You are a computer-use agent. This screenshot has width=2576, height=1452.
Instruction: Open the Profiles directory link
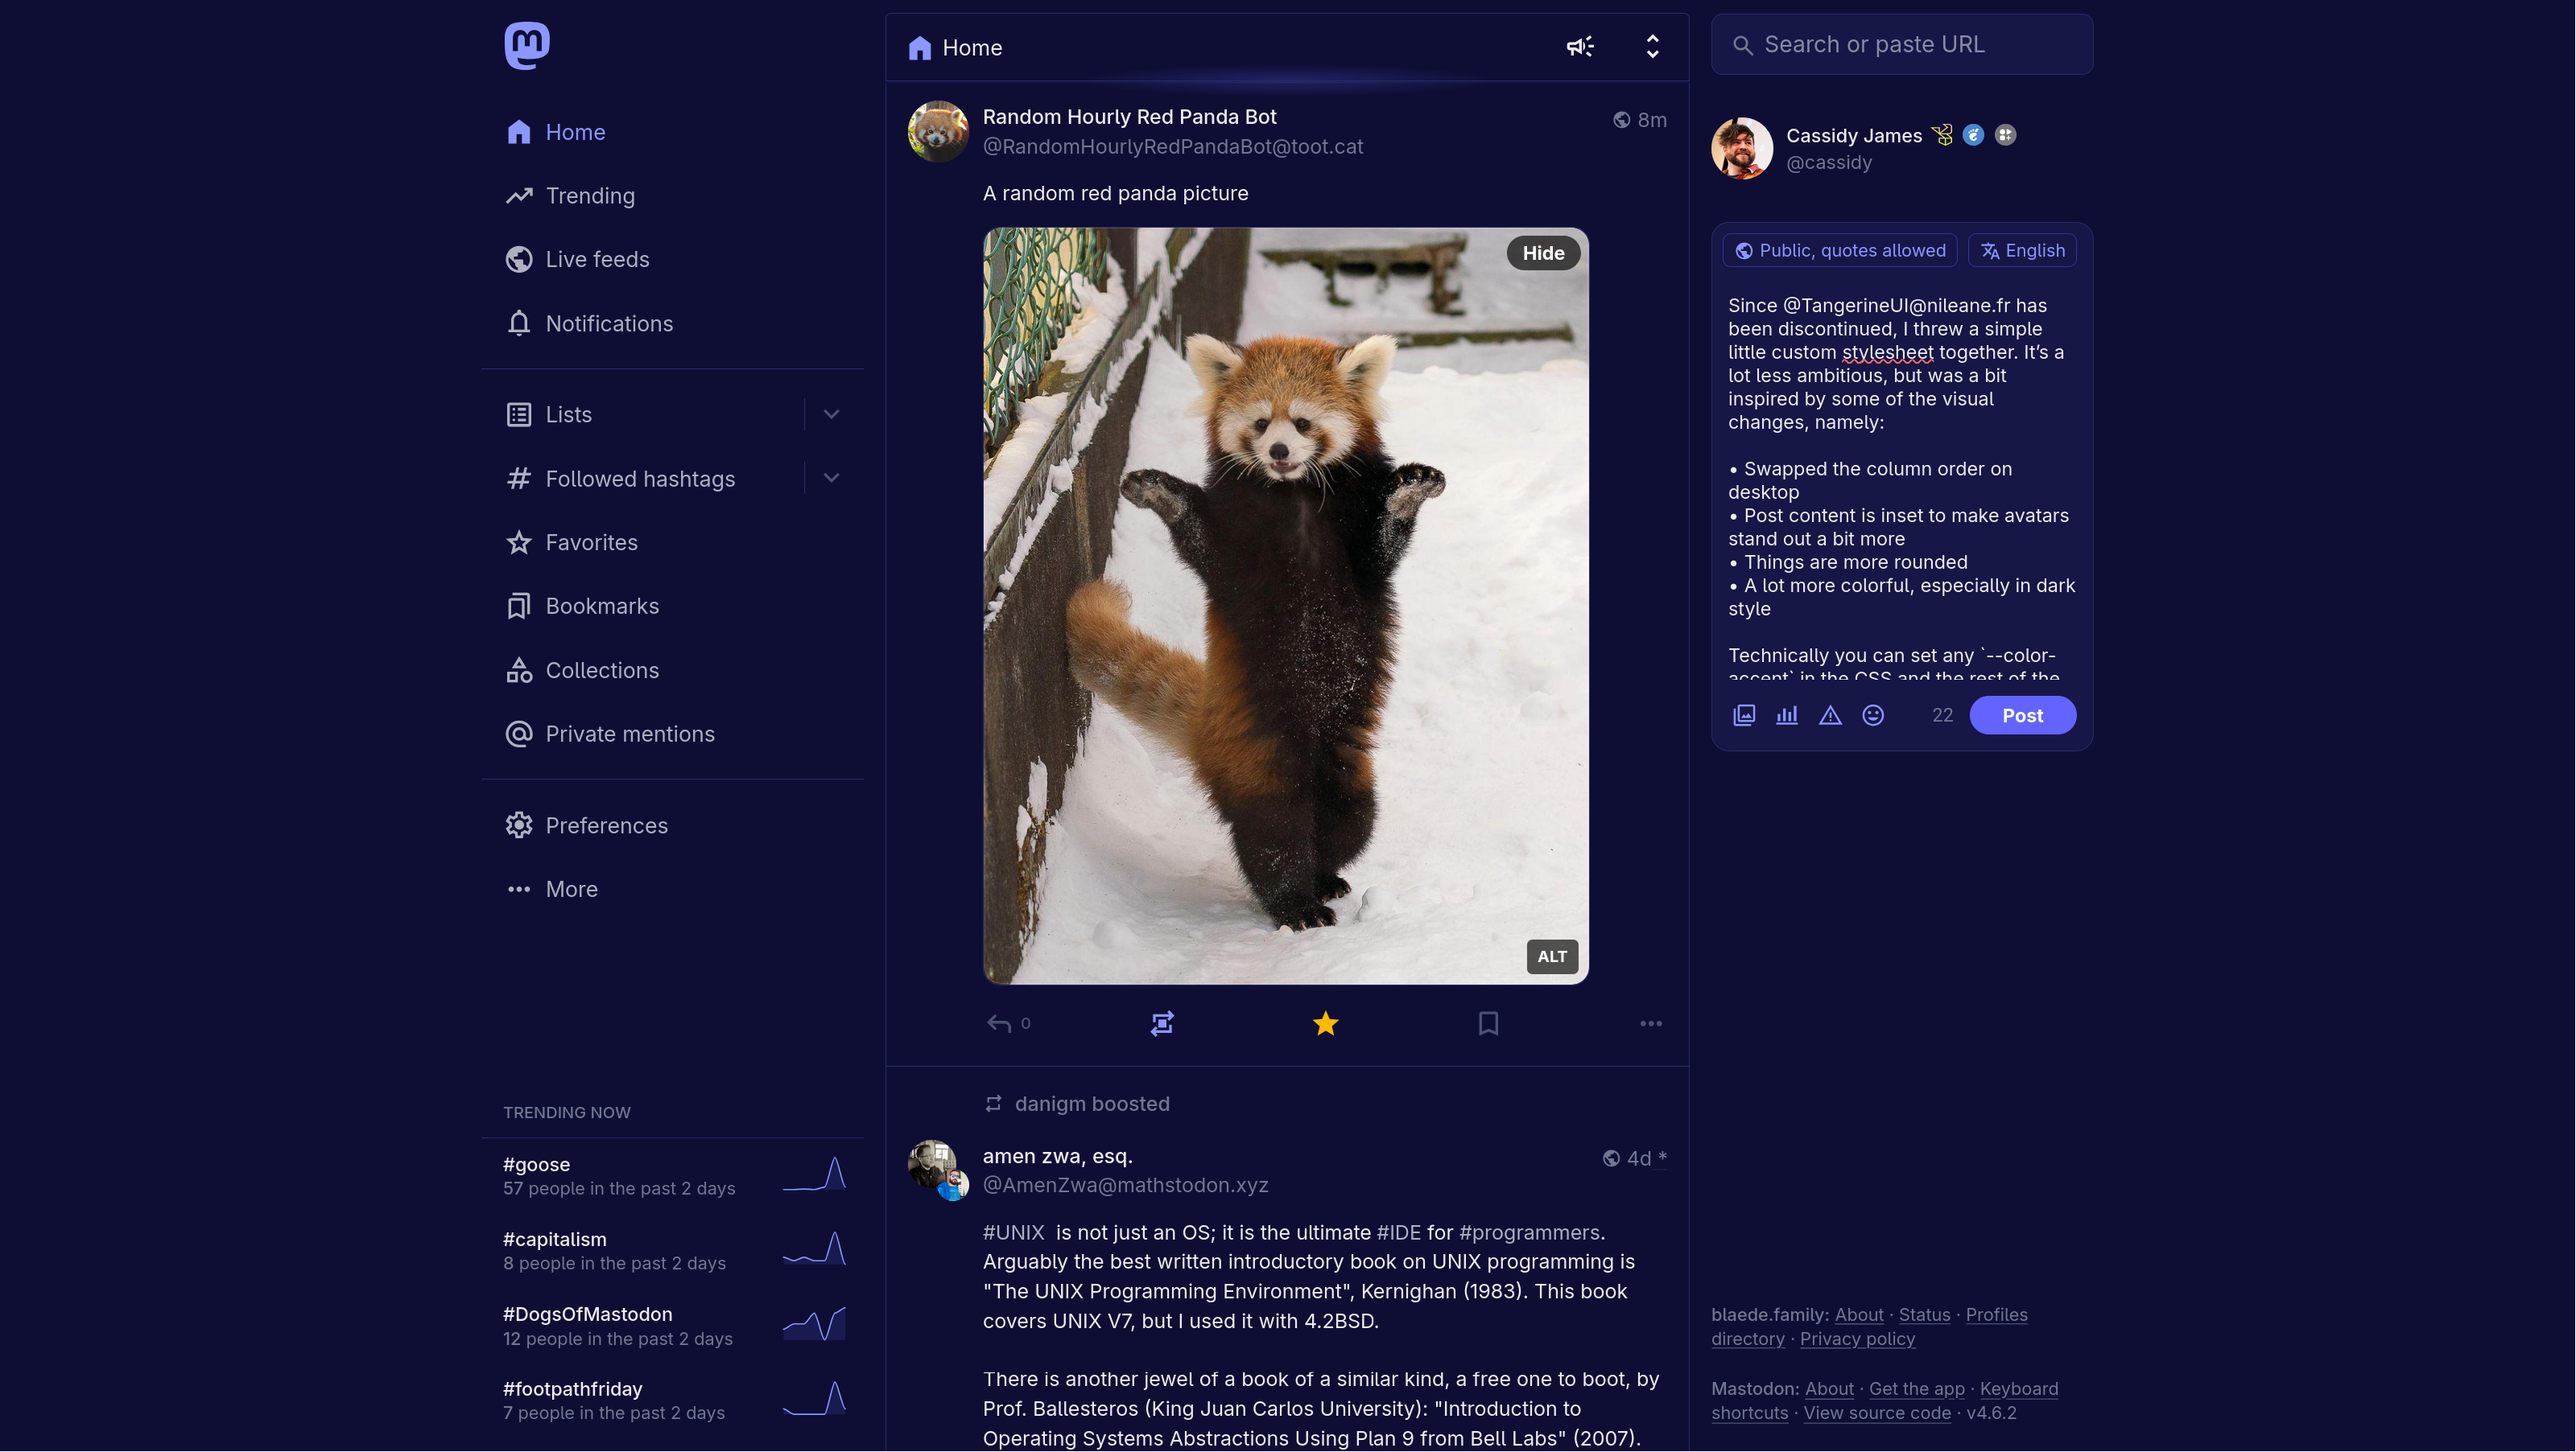point(1997,1315)
